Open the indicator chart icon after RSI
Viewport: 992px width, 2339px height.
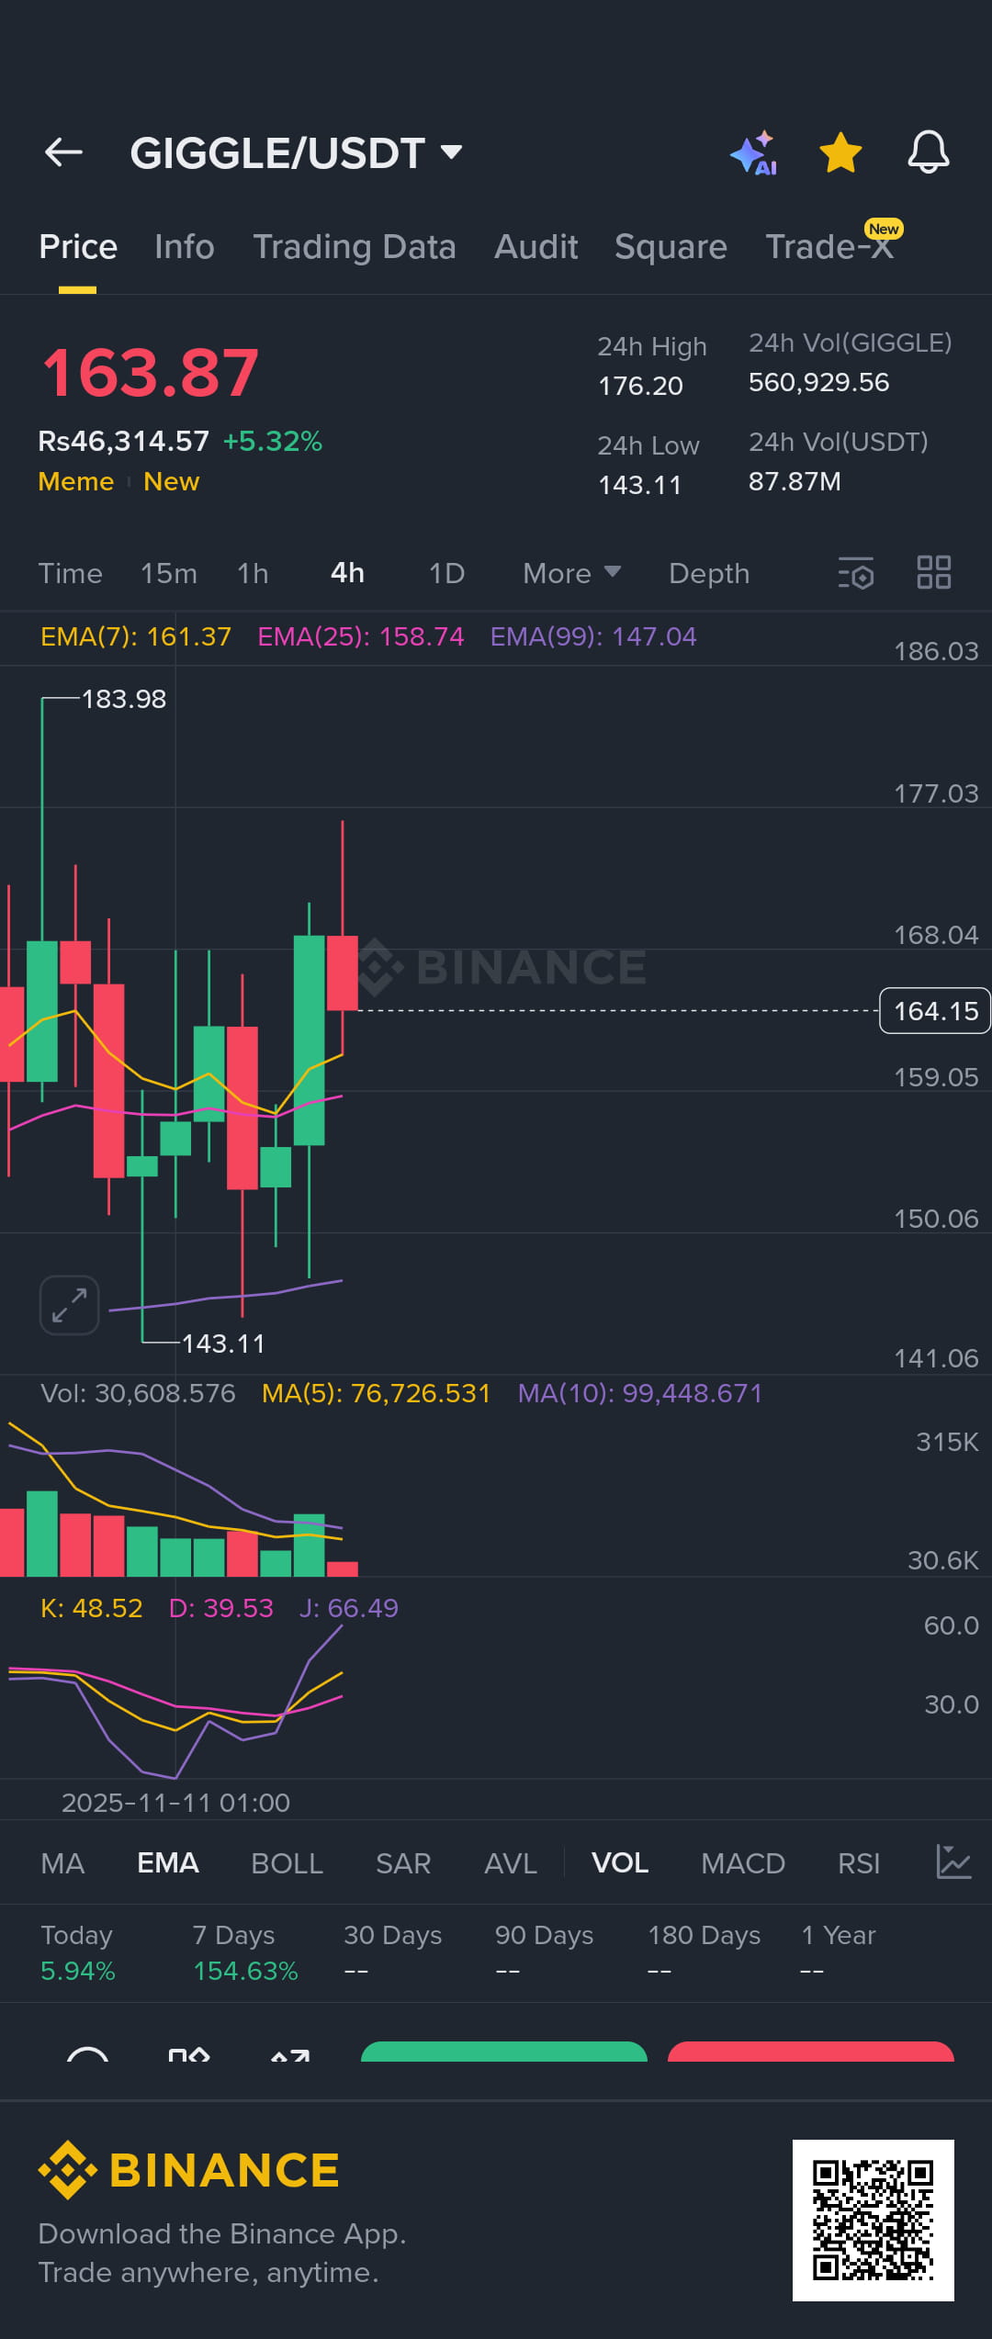(x=953, y=1862)
